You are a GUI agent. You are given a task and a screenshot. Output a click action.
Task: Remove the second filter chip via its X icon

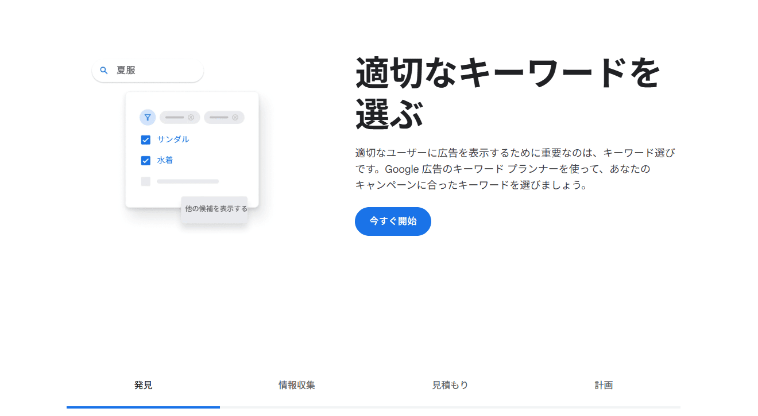click(235, 117)
